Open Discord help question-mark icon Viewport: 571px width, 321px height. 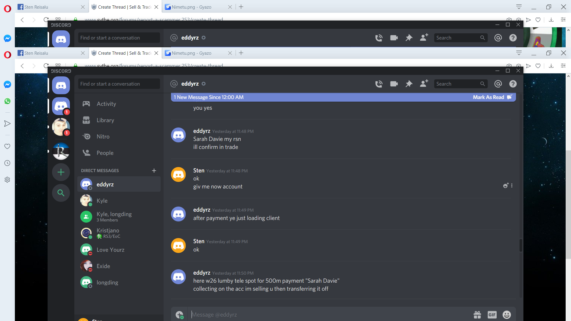[513, 84]
